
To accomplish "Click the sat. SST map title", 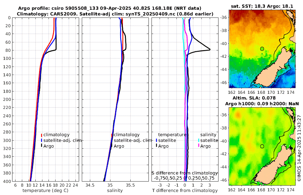I will tap(262, 6).
